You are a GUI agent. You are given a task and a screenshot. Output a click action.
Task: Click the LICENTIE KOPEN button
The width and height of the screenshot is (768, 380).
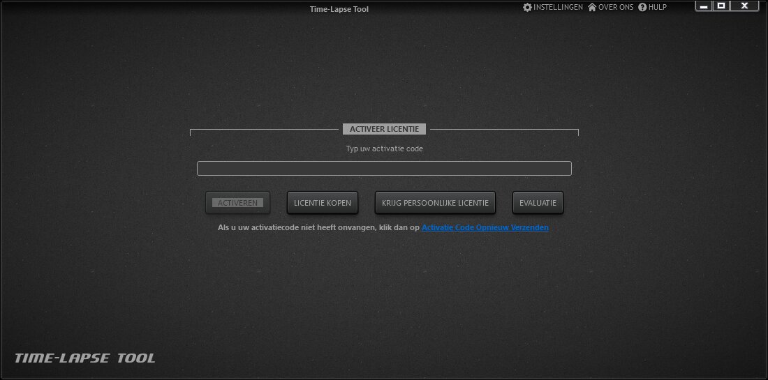point(323,202)
